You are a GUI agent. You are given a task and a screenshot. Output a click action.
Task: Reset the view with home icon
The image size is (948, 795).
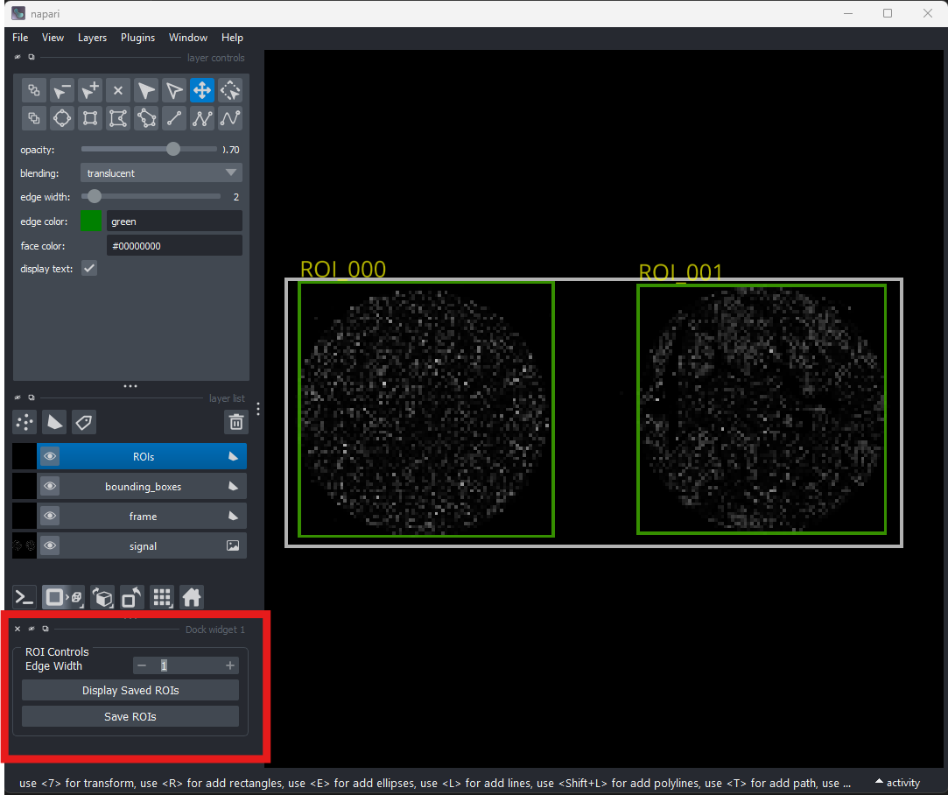[x=192, y=597]
